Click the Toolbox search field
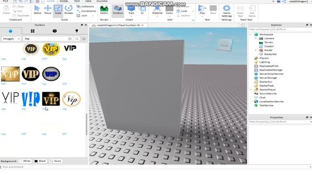The width and height of the screenshot is (312, 175). point(48,39)
